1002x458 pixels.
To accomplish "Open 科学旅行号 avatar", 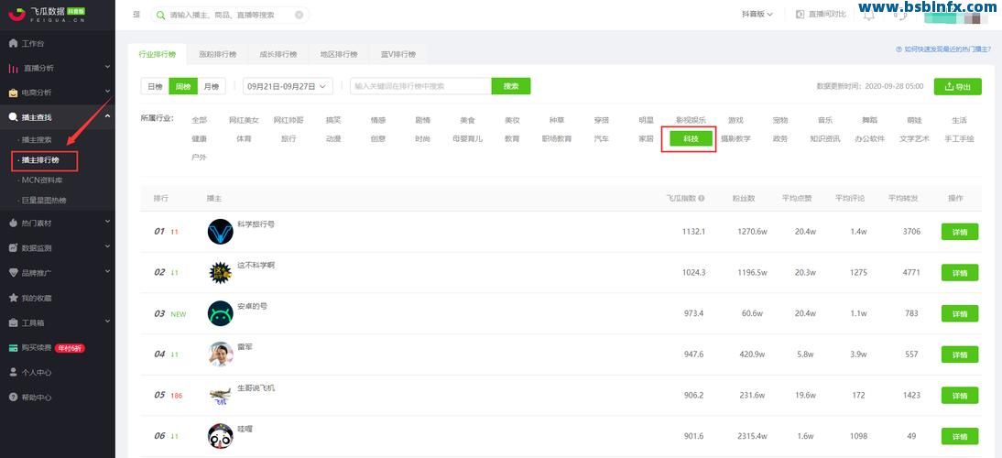I will (x=221, y=231).
